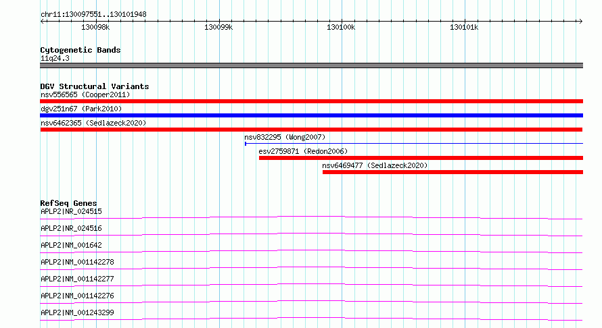Click the right arrow of the ruler

(x=580, y=21)
